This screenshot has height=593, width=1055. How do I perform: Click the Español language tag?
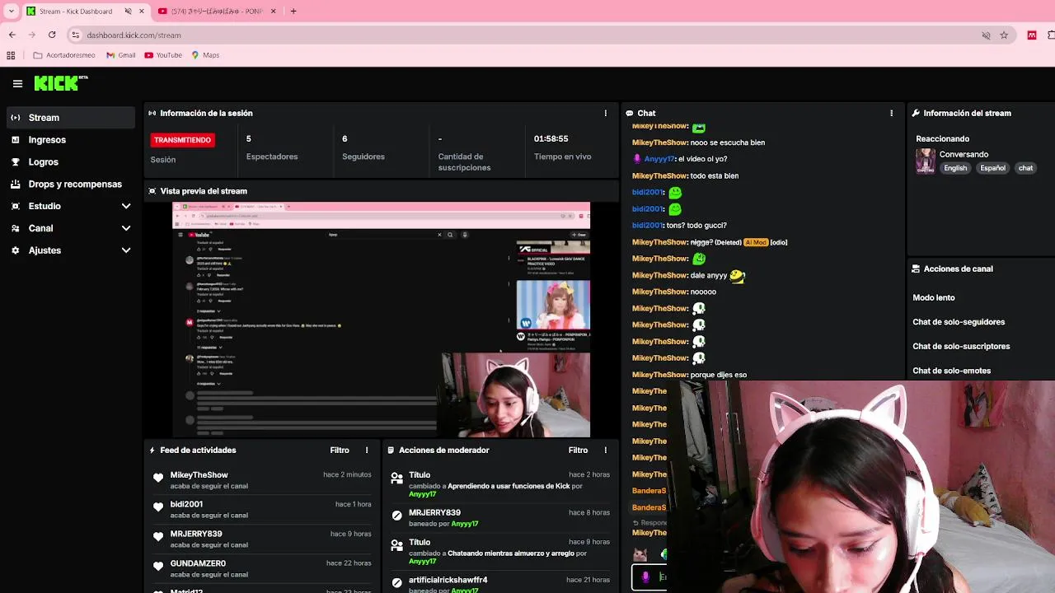click(x=992, y=168)
